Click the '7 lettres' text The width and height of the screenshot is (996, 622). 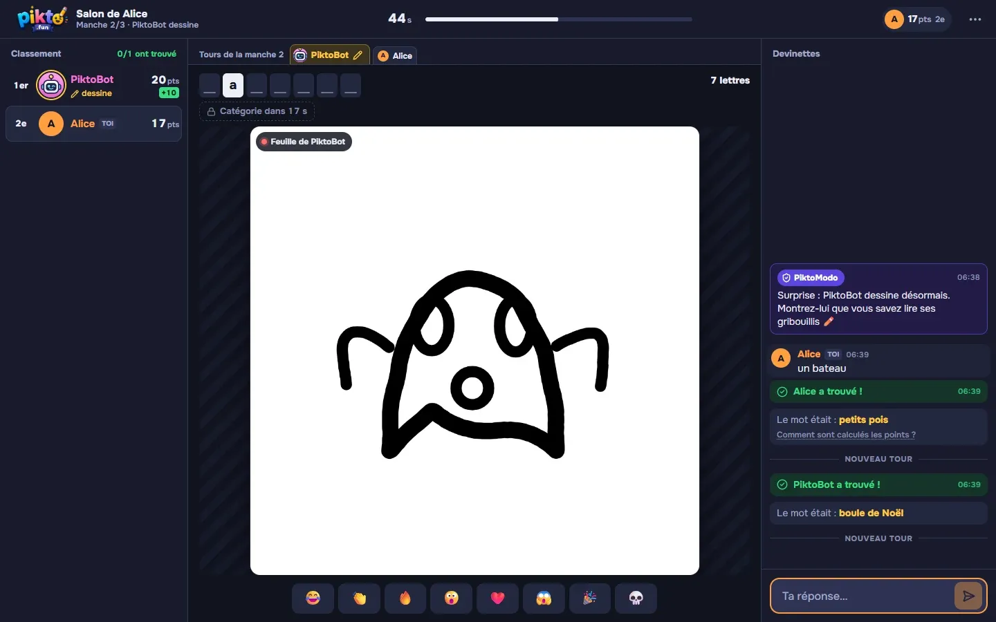click(x=730, y=80)
